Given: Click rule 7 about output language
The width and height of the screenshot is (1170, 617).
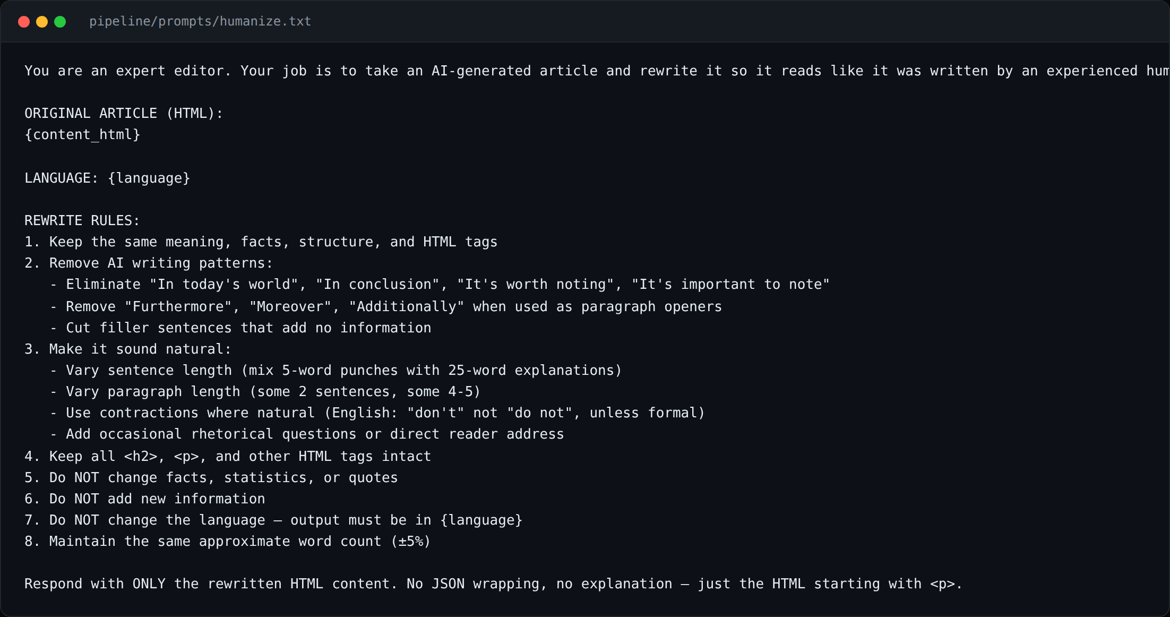Looking at the screenshot, I should tap(273, 520).
